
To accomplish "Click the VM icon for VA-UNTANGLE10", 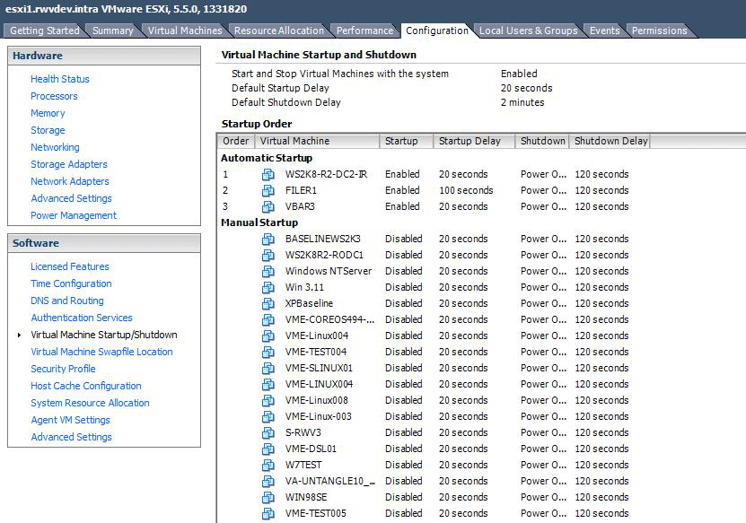I will (x=268, y=482).
